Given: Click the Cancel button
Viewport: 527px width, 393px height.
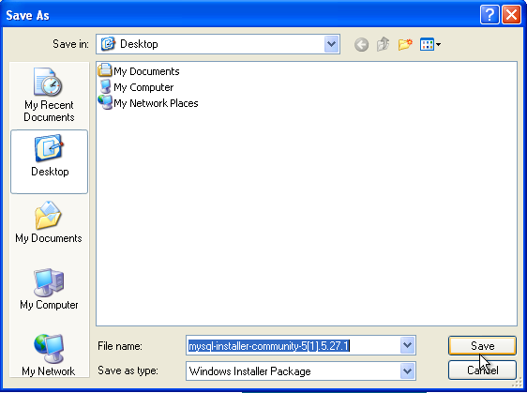Looking at the screenshot, I should coord(482,370).
